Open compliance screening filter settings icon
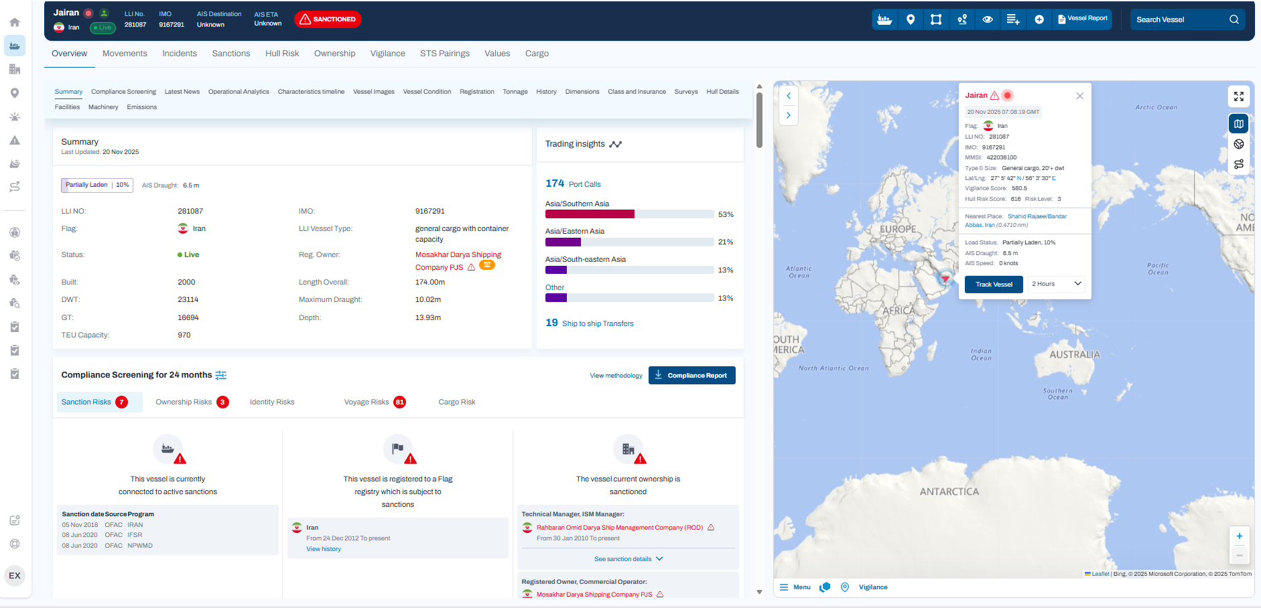Viewport: 1261px width, 608px height. point(221,376)
